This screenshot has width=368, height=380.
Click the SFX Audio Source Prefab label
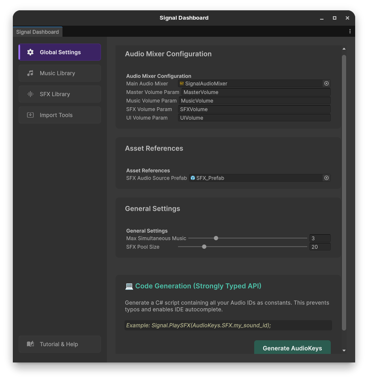click(157, 178)
